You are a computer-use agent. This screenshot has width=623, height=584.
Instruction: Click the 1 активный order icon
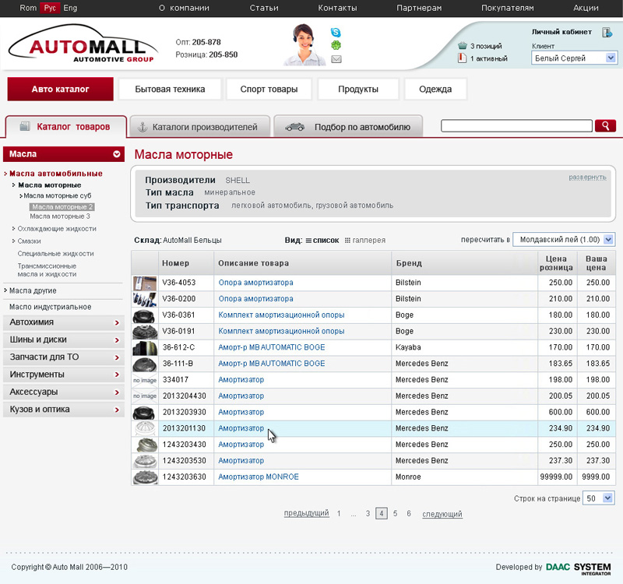pyautogui.click(x=461, y=58)
